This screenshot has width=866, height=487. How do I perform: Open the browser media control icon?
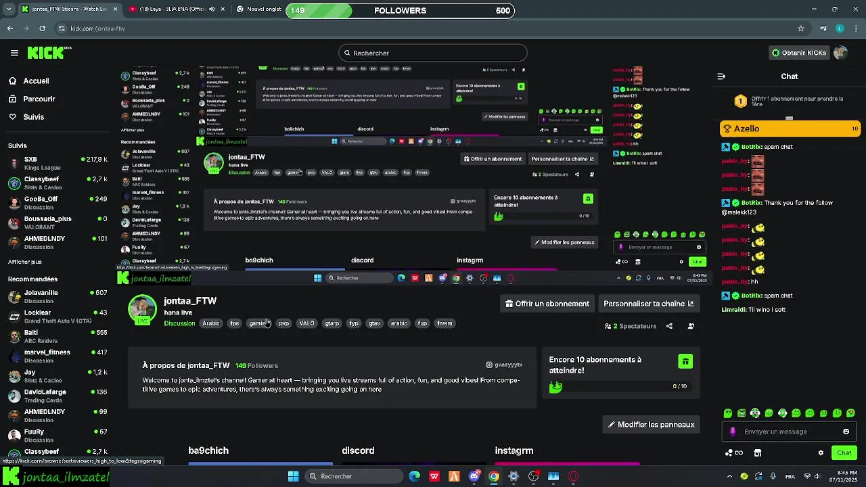click(823, 28)
